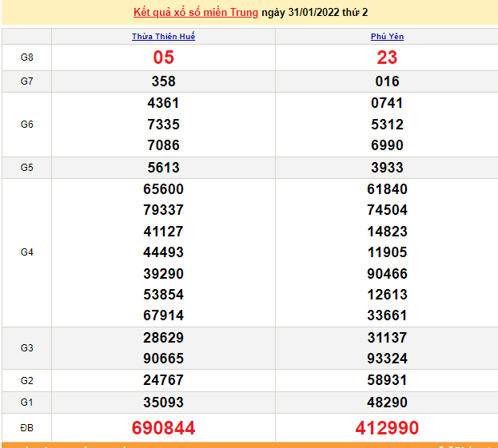The image size is (498, 448).
Task: Click G3 number 90665
Action: [x=163, y=359]
